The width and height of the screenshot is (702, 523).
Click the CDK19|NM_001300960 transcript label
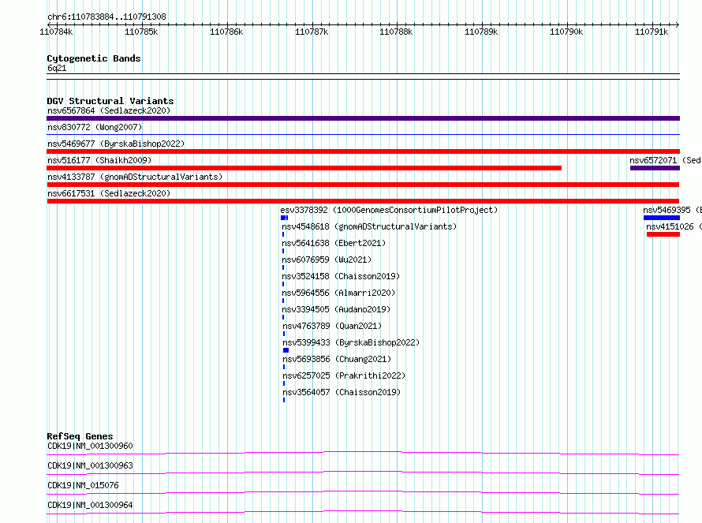point(90,446)
